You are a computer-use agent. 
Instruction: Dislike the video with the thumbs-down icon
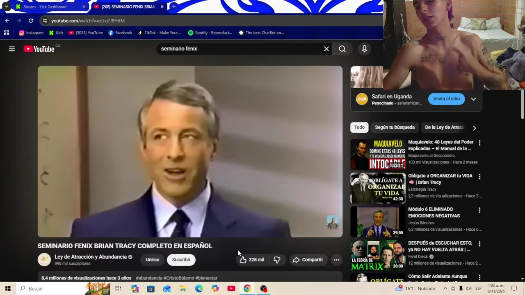point(277,260)
